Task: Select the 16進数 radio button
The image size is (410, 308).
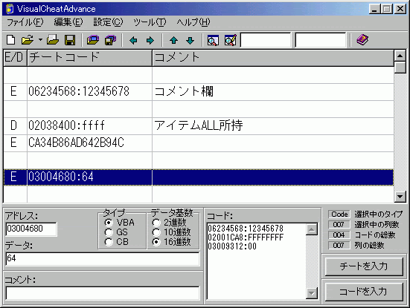Action: pyautogui.click(x=156, y=242)
